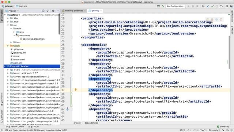Click the UTF-8 encoding selector
This screenshot has height=132, width=234.
point(196,130)
